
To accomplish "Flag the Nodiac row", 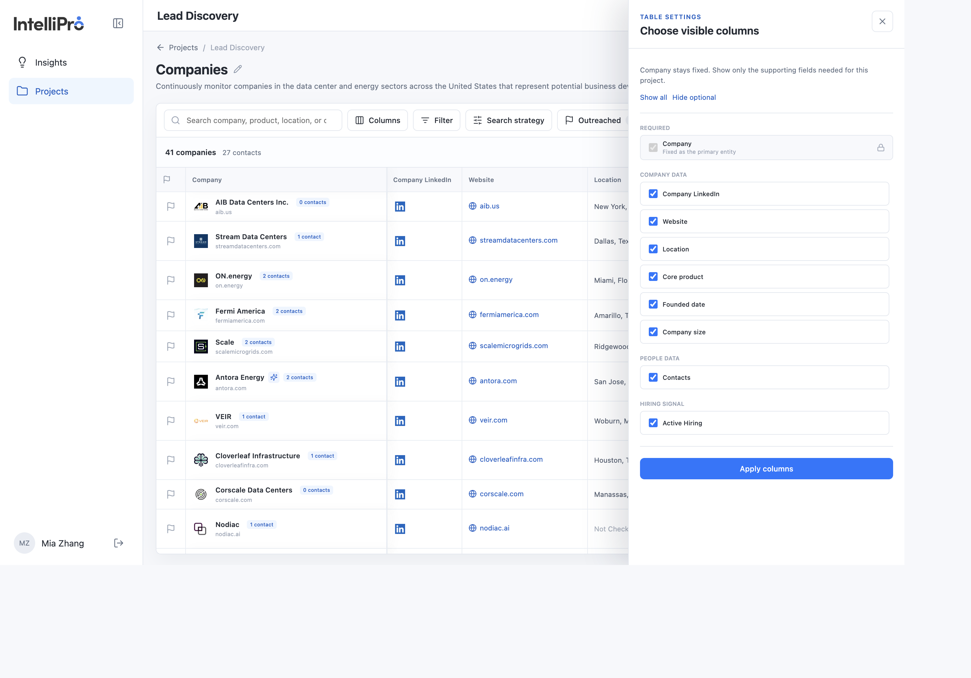I will point(171,529).
